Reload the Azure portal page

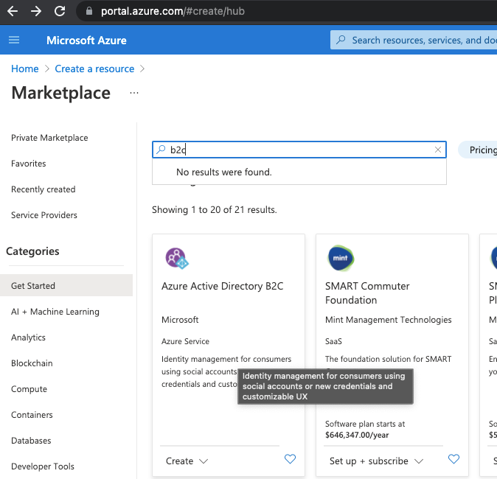coord(60,11)
